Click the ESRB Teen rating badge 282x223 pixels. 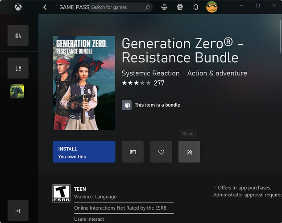pos(61,194)
